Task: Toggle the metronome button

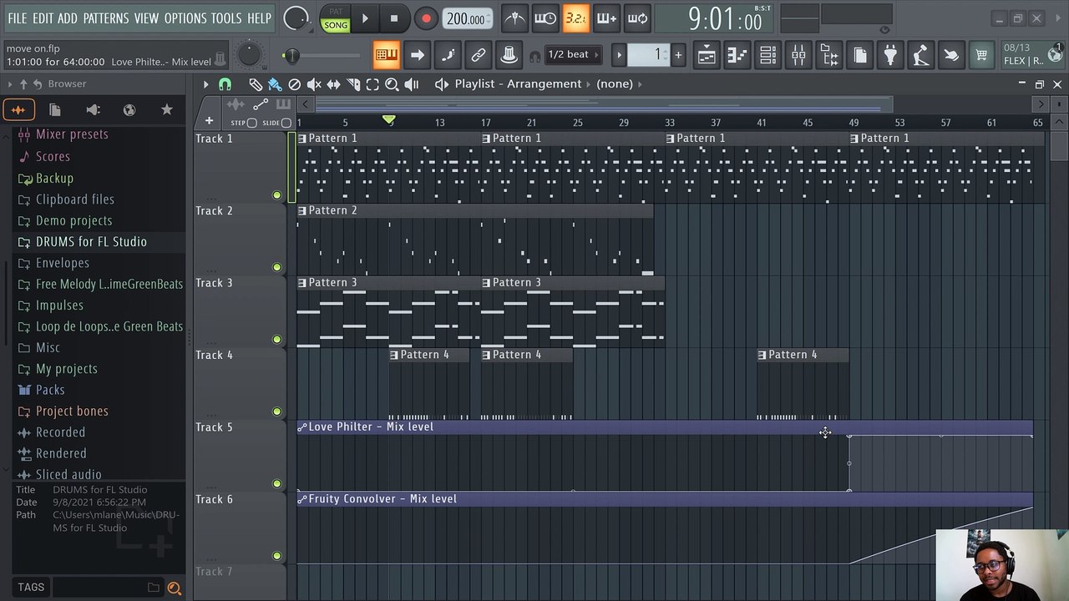Action: [515, 18]
